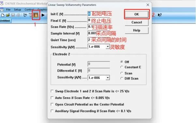Screen dimensions: 196x123
Task: Click the Init E (V) input field
Action: click(x=99, y=14)
